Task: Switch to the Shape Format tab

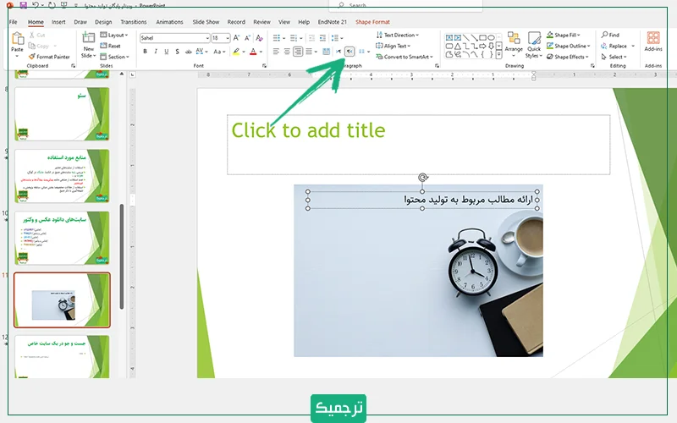Action: (x=372, y=22)
